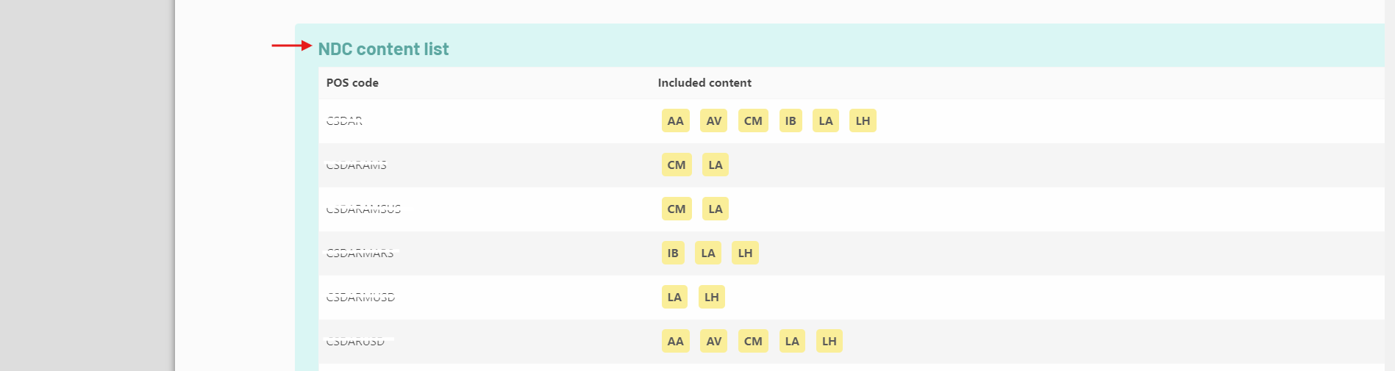Choose the LH tag in the CSDAR row
Screen dimensions: 1395x371
click(x=863, y=120)
